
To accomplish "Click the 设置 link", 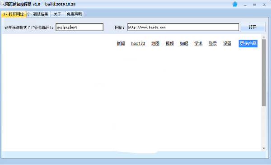I will (x=227, y=43).
